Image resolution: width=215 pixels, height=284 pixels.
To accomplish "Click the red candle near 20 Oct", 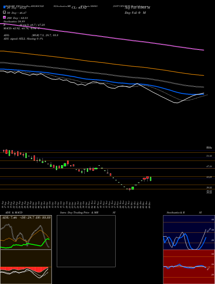I will 68,163.
